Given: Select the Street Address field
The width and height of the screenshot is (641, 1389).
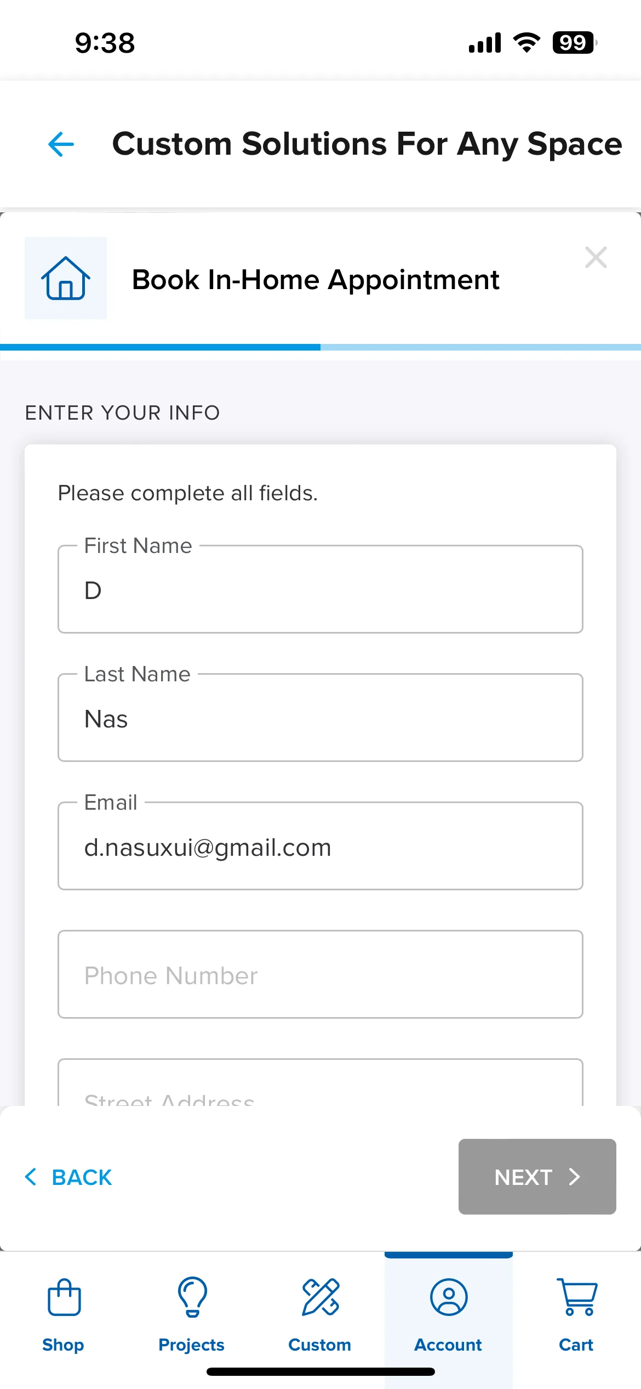Looking at the screenshot, I should point(321,1082).
